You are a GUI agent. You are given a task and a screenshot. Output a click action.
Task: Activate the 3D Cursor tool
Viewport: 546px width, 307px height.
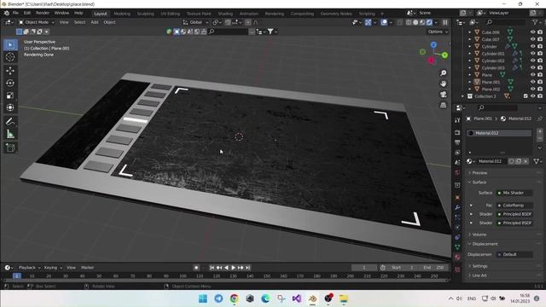[x=10, y=57]
